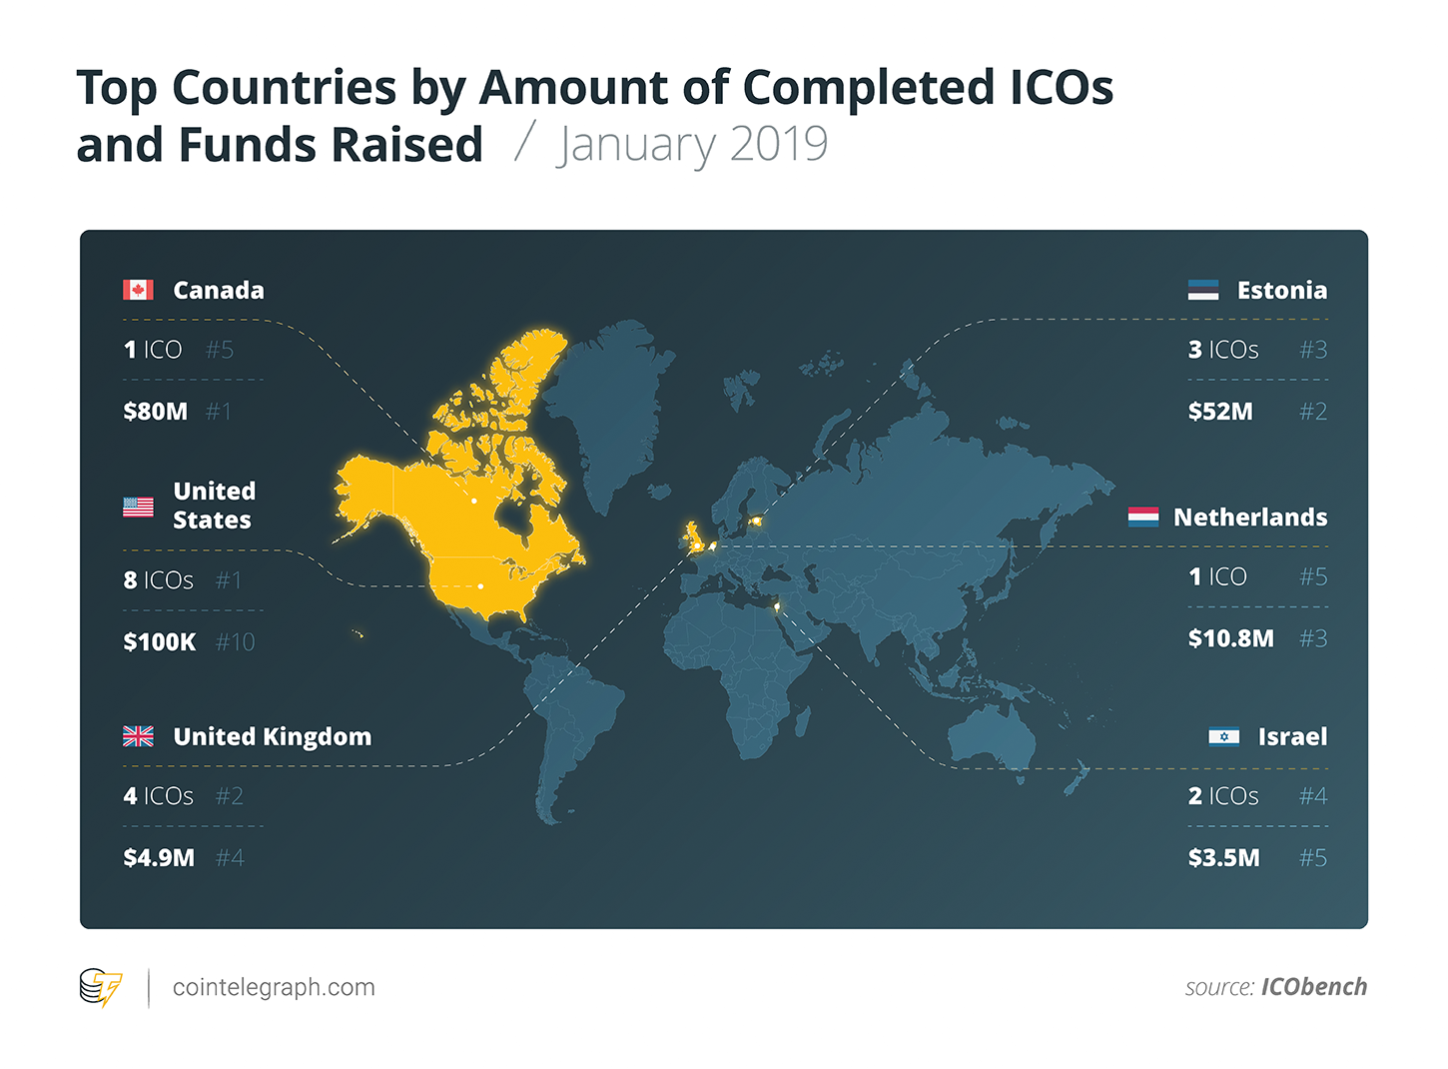Image resolution: width=1448 pixels, height=1069 pixels.
Task: Click the Israel flag icon
Action: [1224, 736]
